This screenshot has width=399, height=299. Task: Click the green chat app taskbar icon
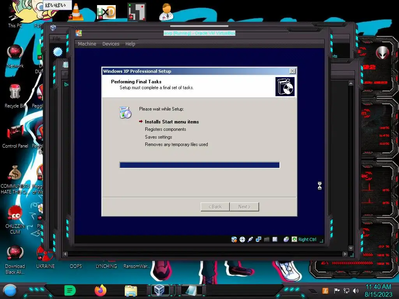pos(70,290)
